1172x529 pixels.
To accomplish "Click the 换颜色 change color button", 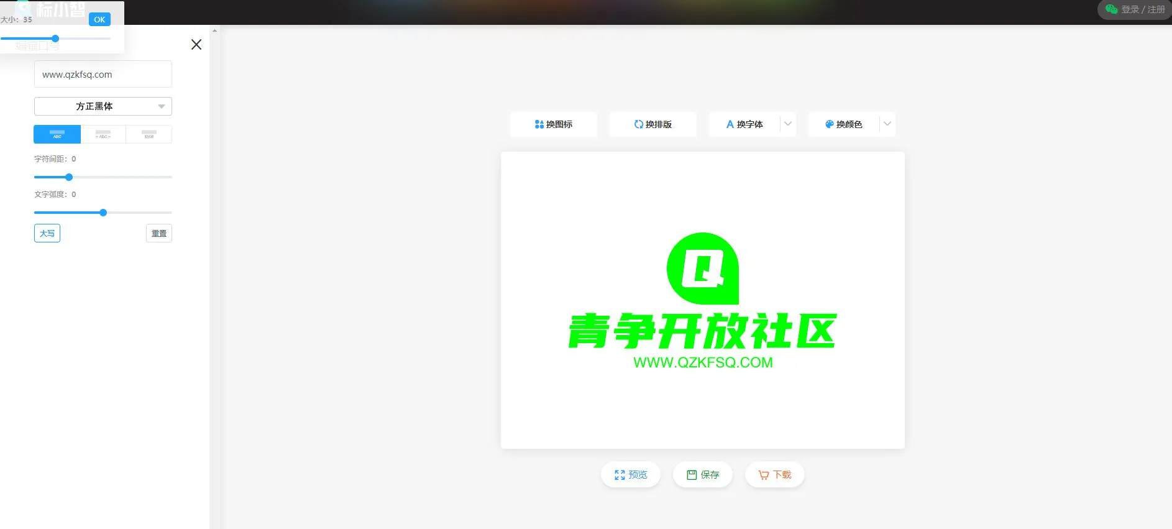I will point(844,124).
